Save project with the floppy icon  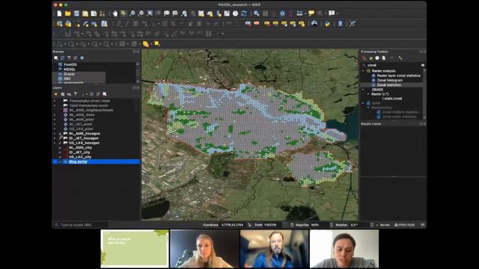[76, 13]
